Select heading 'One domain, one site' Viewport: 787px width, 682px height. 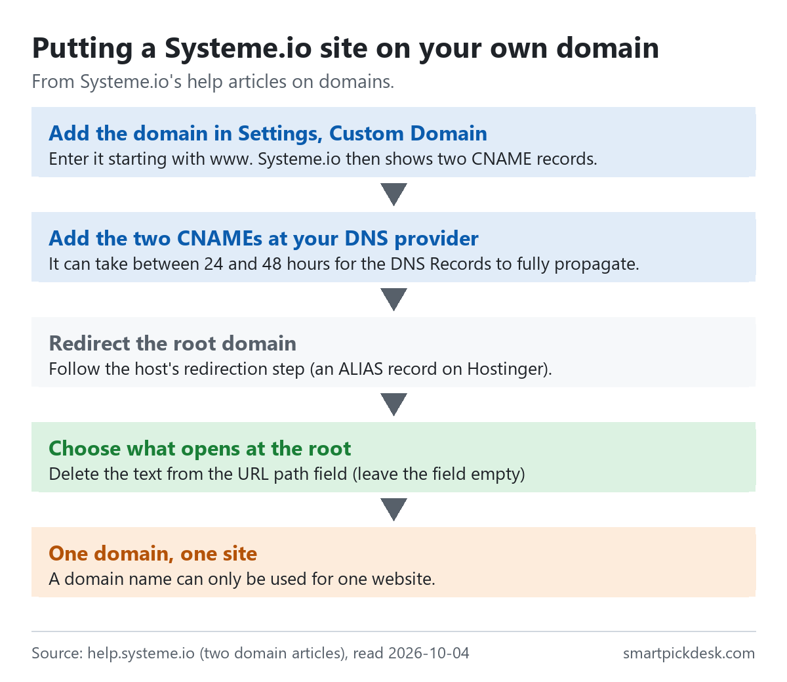pos(153,553)
